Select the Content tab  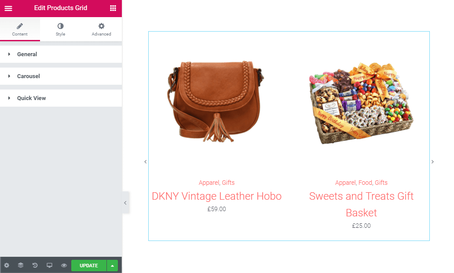pos(20,29)
